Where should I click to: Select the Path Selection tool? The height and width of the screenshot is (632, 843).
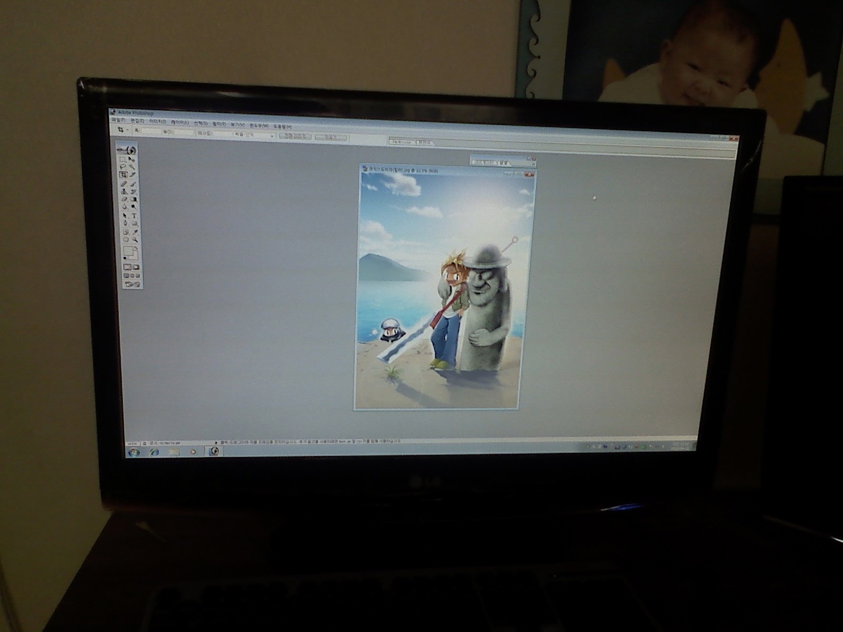[x=125, y=215]
